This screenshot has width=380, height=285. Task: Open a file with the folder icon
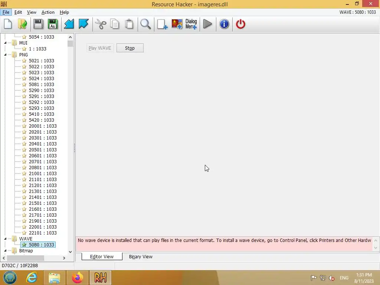22,24
